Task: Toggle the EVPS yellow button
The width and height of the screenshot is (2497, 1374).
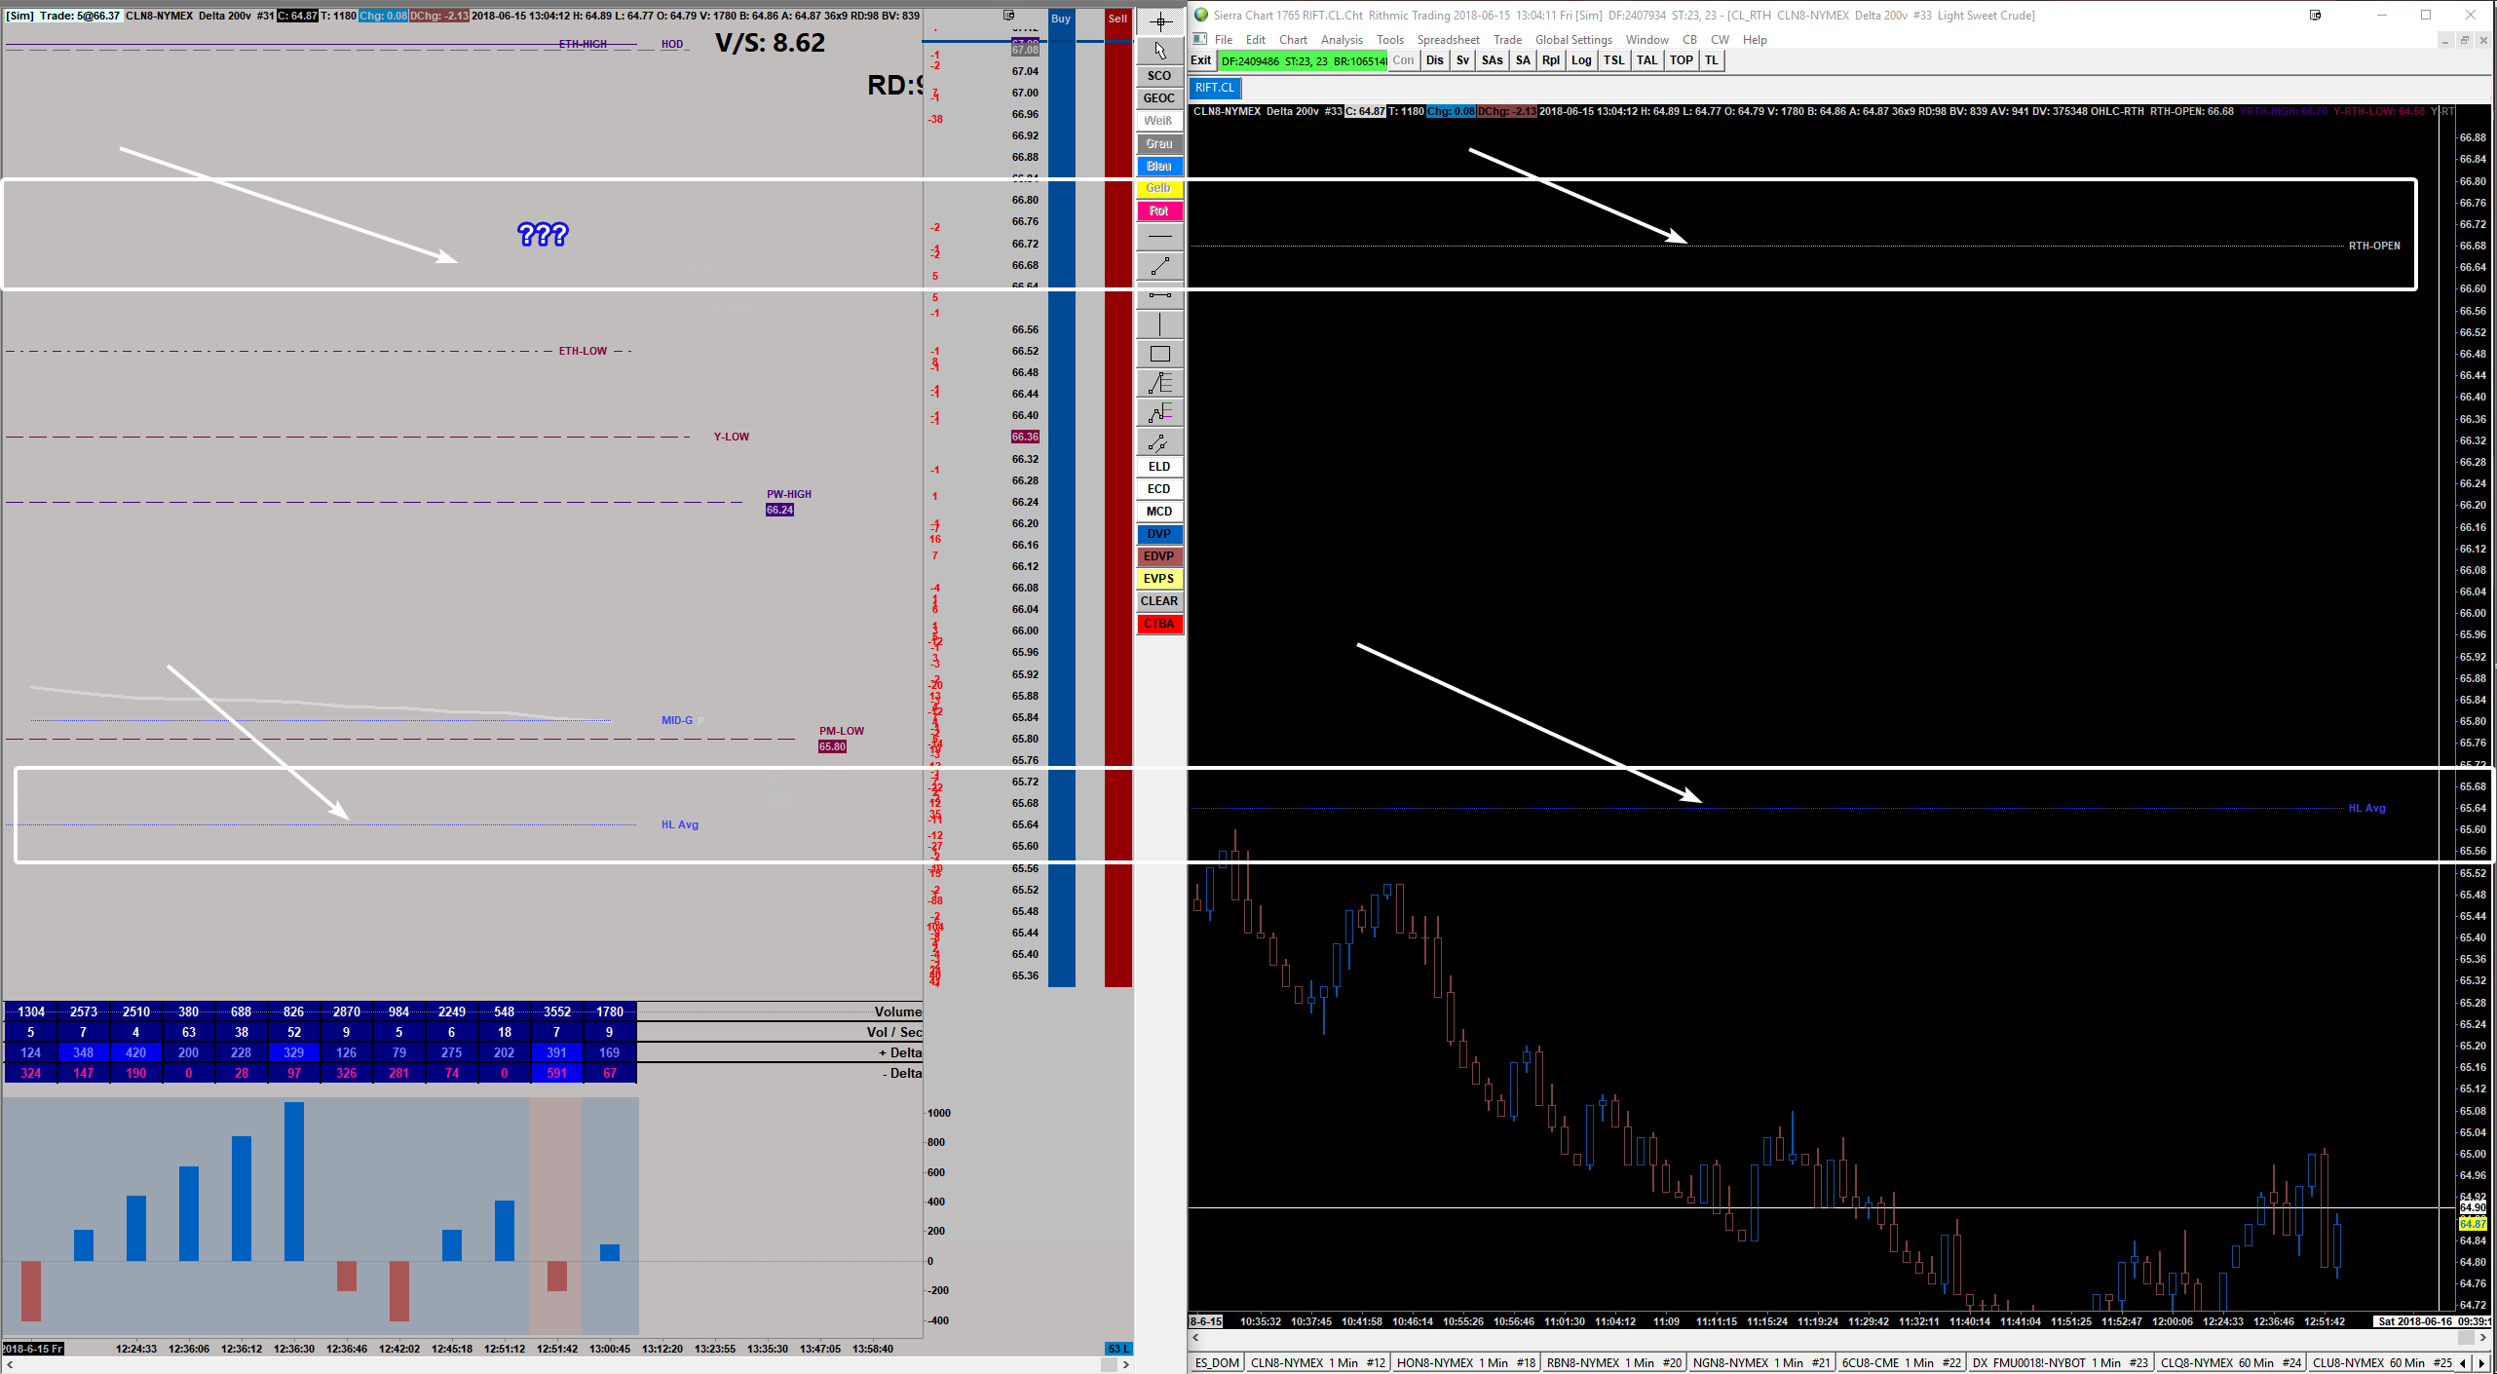Action: pos(1159,579)
